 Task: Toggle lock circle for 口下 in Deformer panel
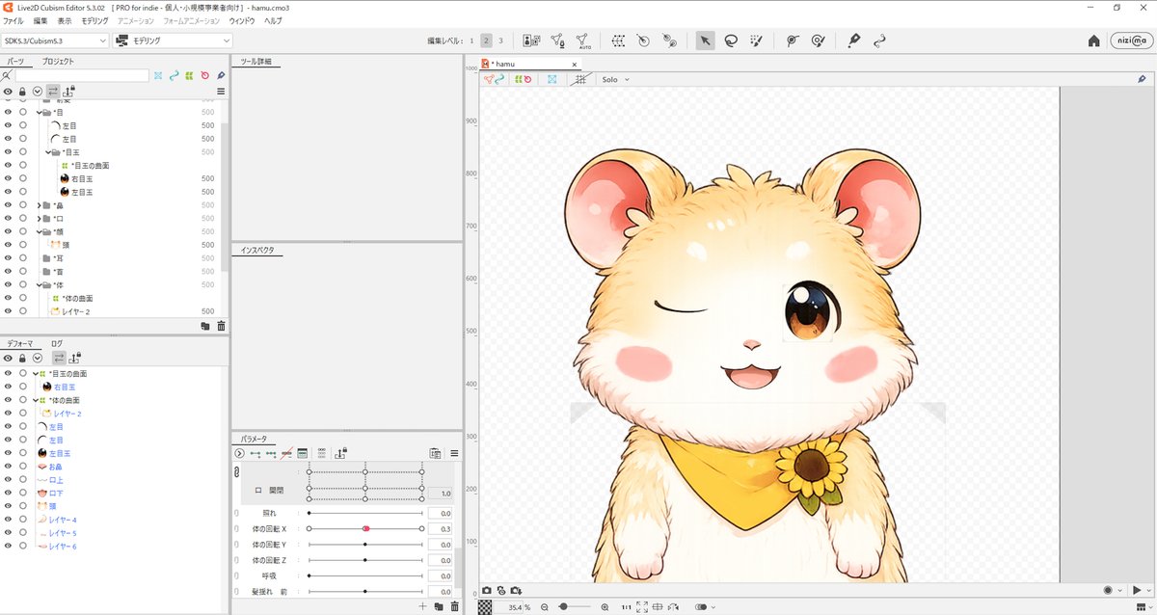(23, 493)
